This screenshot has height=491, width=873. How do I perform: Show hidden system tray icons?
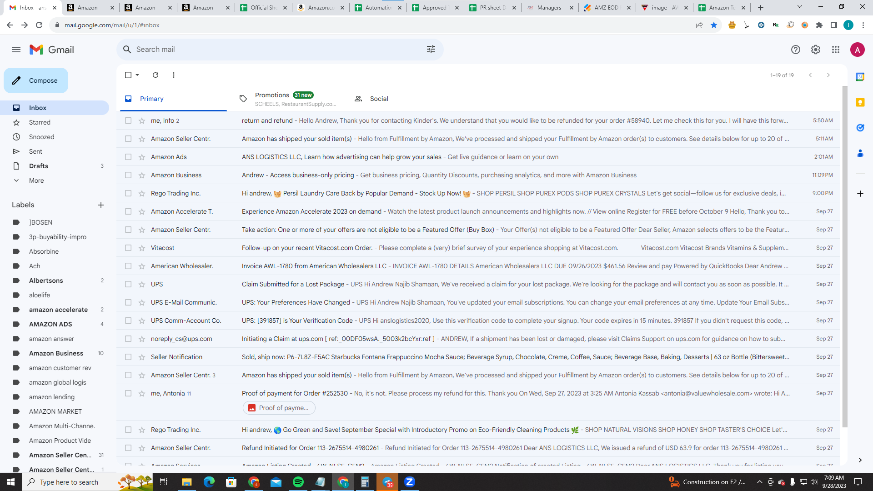[x=759, y=482]
